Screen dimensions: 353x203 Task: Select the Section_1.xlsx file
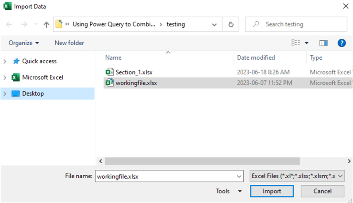coord(134,72)
